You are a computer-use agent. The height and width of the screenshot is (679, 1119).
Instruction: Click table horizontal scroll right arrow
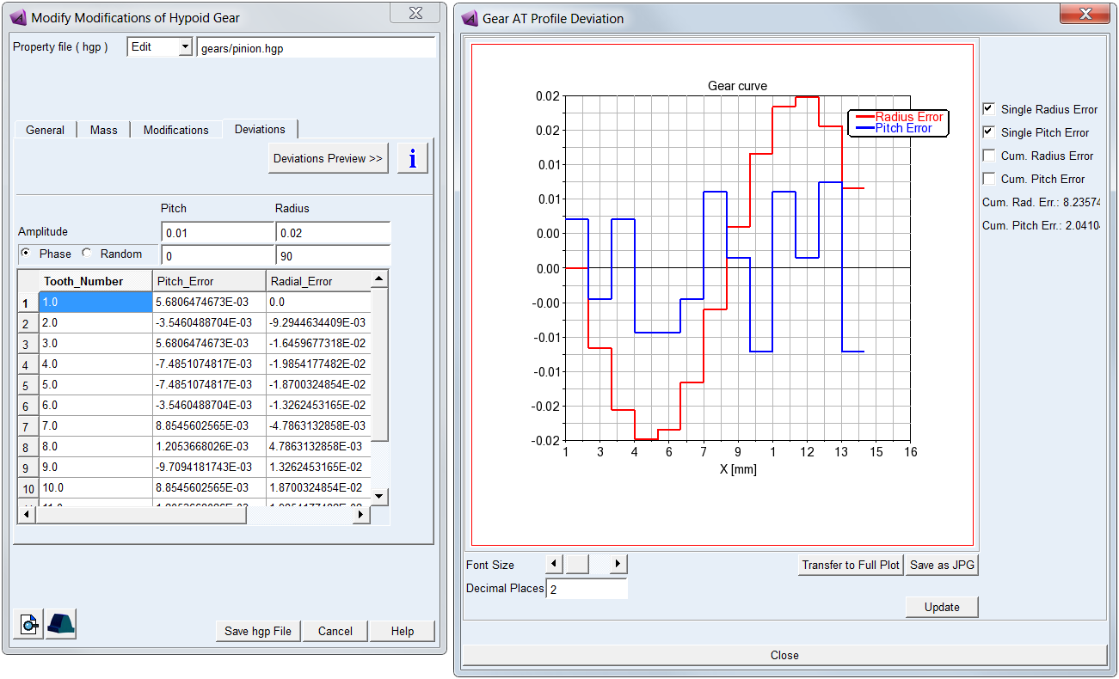pos(361,514)
